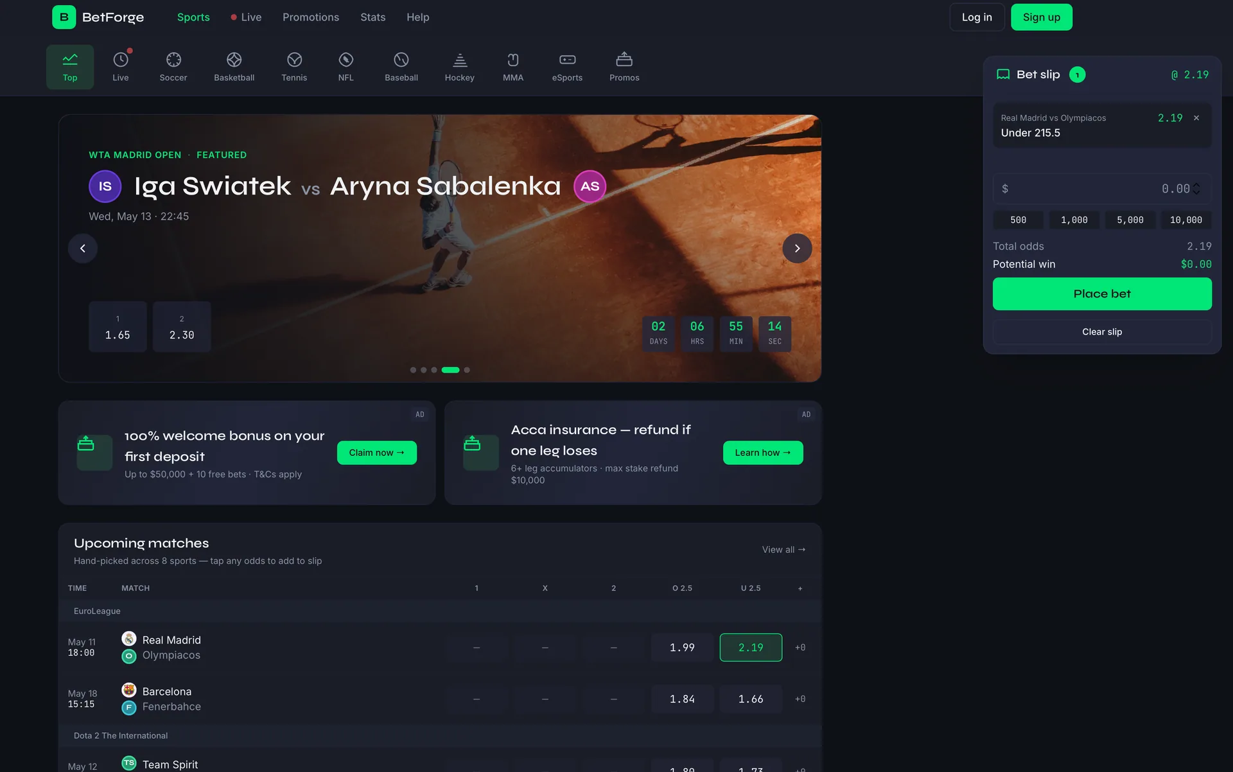The image size is (1233, 772).
Task: Select the Tennis category icon
Action: pyautogui.click(x=294, y=60)
